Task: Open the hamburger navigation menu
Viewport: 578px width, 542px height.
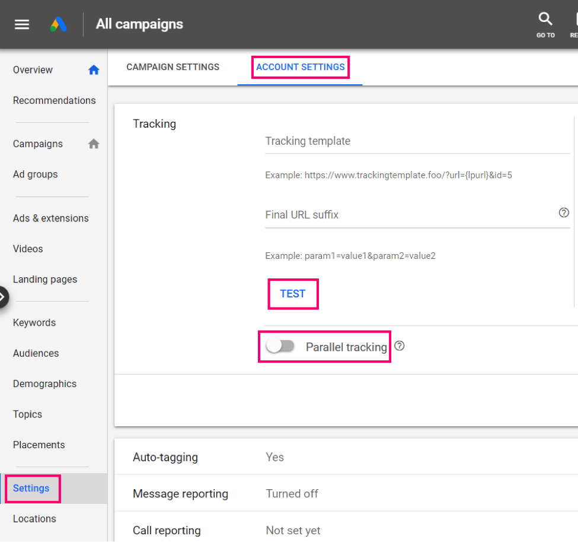Action: 22,24
